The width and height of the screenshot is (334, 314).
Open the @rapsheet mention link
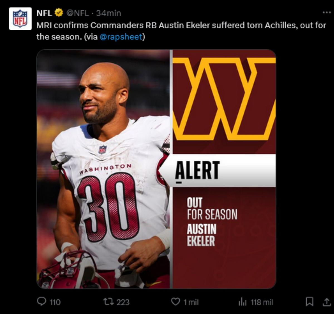coord(121,37)
